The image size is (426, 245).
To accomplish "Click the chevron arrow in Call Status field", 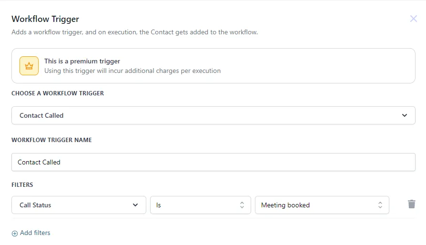I will [x=135, y=205].
